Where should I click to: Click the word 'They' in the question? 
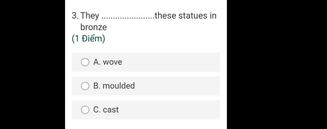90,16
